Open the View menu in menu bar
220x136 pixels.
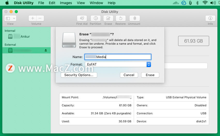click(81, 3)
